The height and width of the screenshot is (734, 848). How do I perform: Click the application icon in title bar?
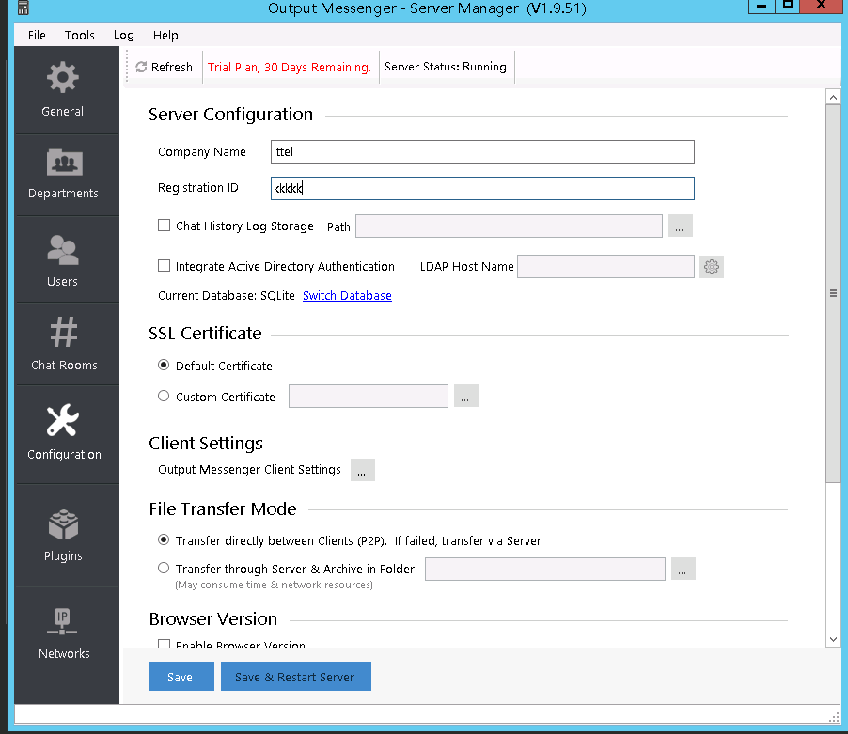23,7
